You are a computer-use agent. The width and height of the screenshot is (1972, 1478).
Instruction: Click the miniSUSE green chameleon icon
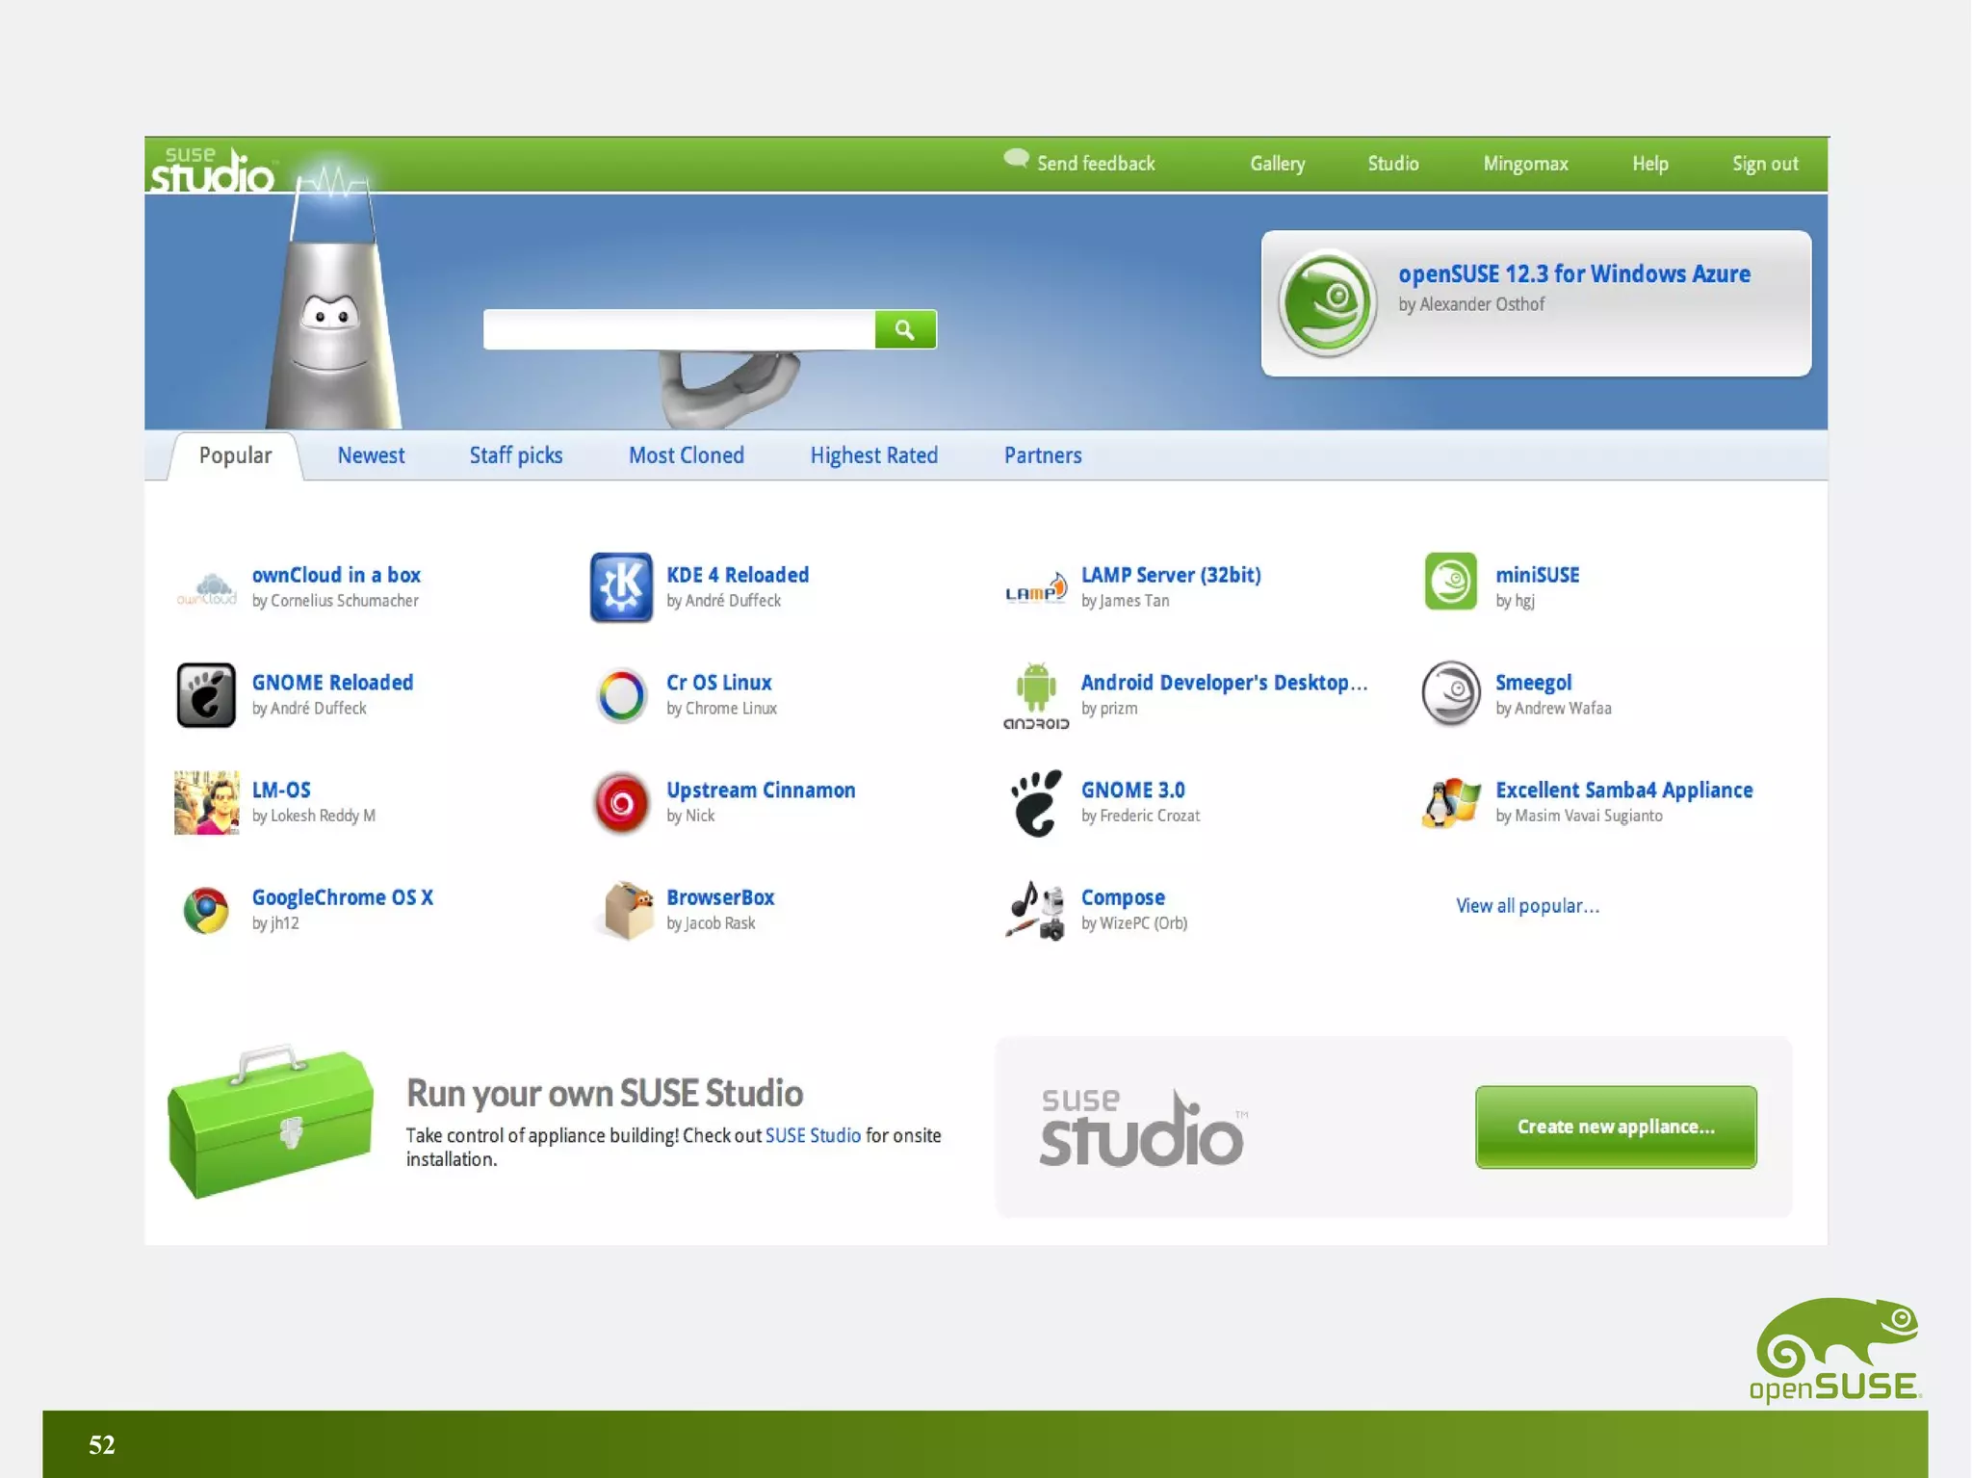1450,582
